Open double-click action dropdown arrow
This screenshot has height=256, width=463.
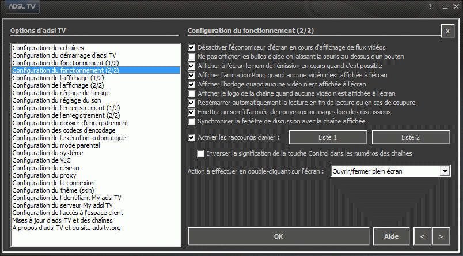point(445,171)
